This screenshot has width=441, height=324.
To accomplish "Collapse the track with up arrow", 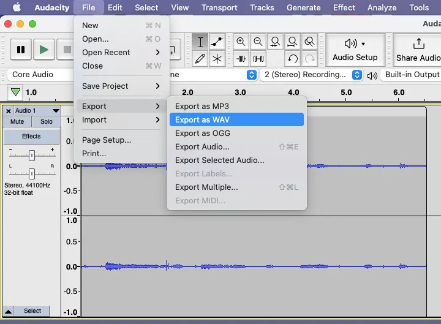I will tap(8, 311).
